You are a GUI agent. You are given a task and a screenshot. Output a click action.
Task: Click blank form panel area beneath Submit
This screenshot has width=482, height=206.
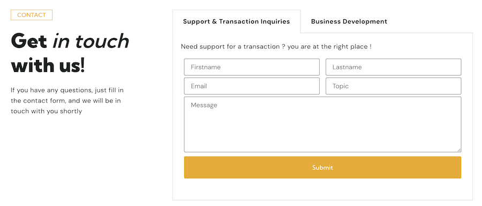tap(322, 189)
